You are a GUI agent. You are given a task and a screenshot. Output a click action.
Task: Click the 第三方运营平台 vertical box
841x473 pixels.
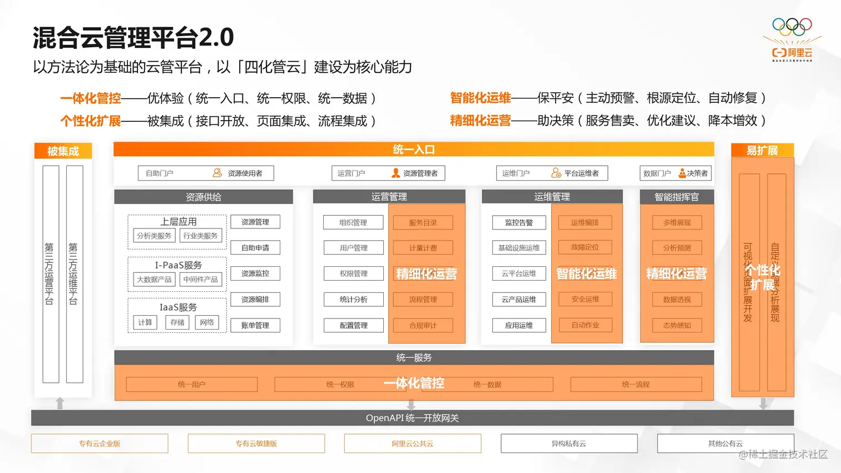pos(51,274)
